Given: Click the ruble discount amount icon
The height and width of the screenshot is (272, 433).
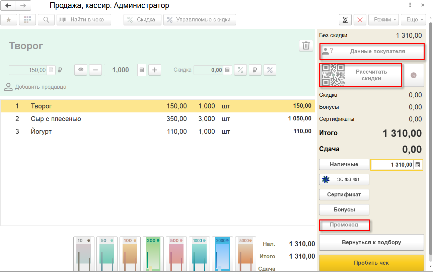Looking at the screenshot, I should 255,70.
